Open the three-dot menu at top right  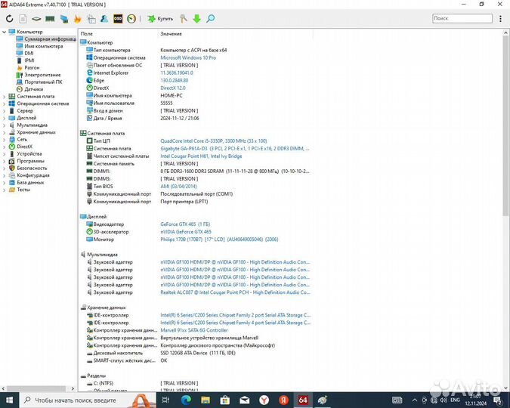pos(500,19)
